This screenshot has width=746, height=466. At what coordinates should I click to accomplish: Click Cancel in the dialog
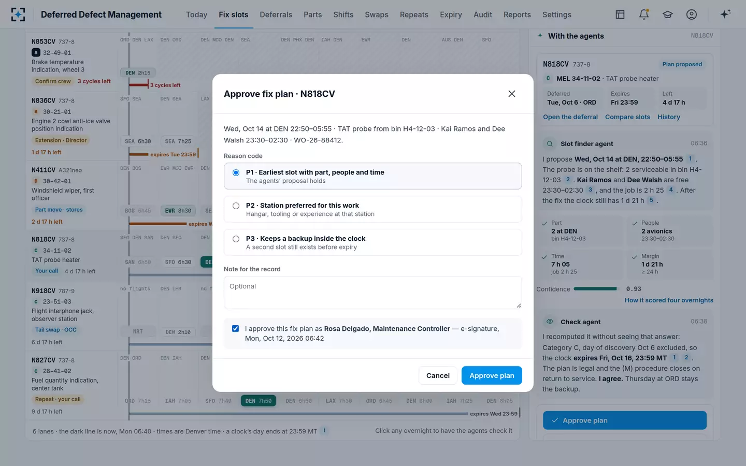coord(438,375)
